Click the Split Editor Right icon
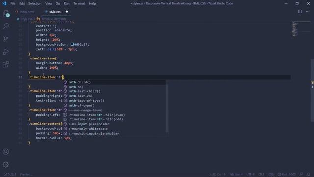Image resolution: width=314 pixels, height=177 pixels. click(300, 12)
